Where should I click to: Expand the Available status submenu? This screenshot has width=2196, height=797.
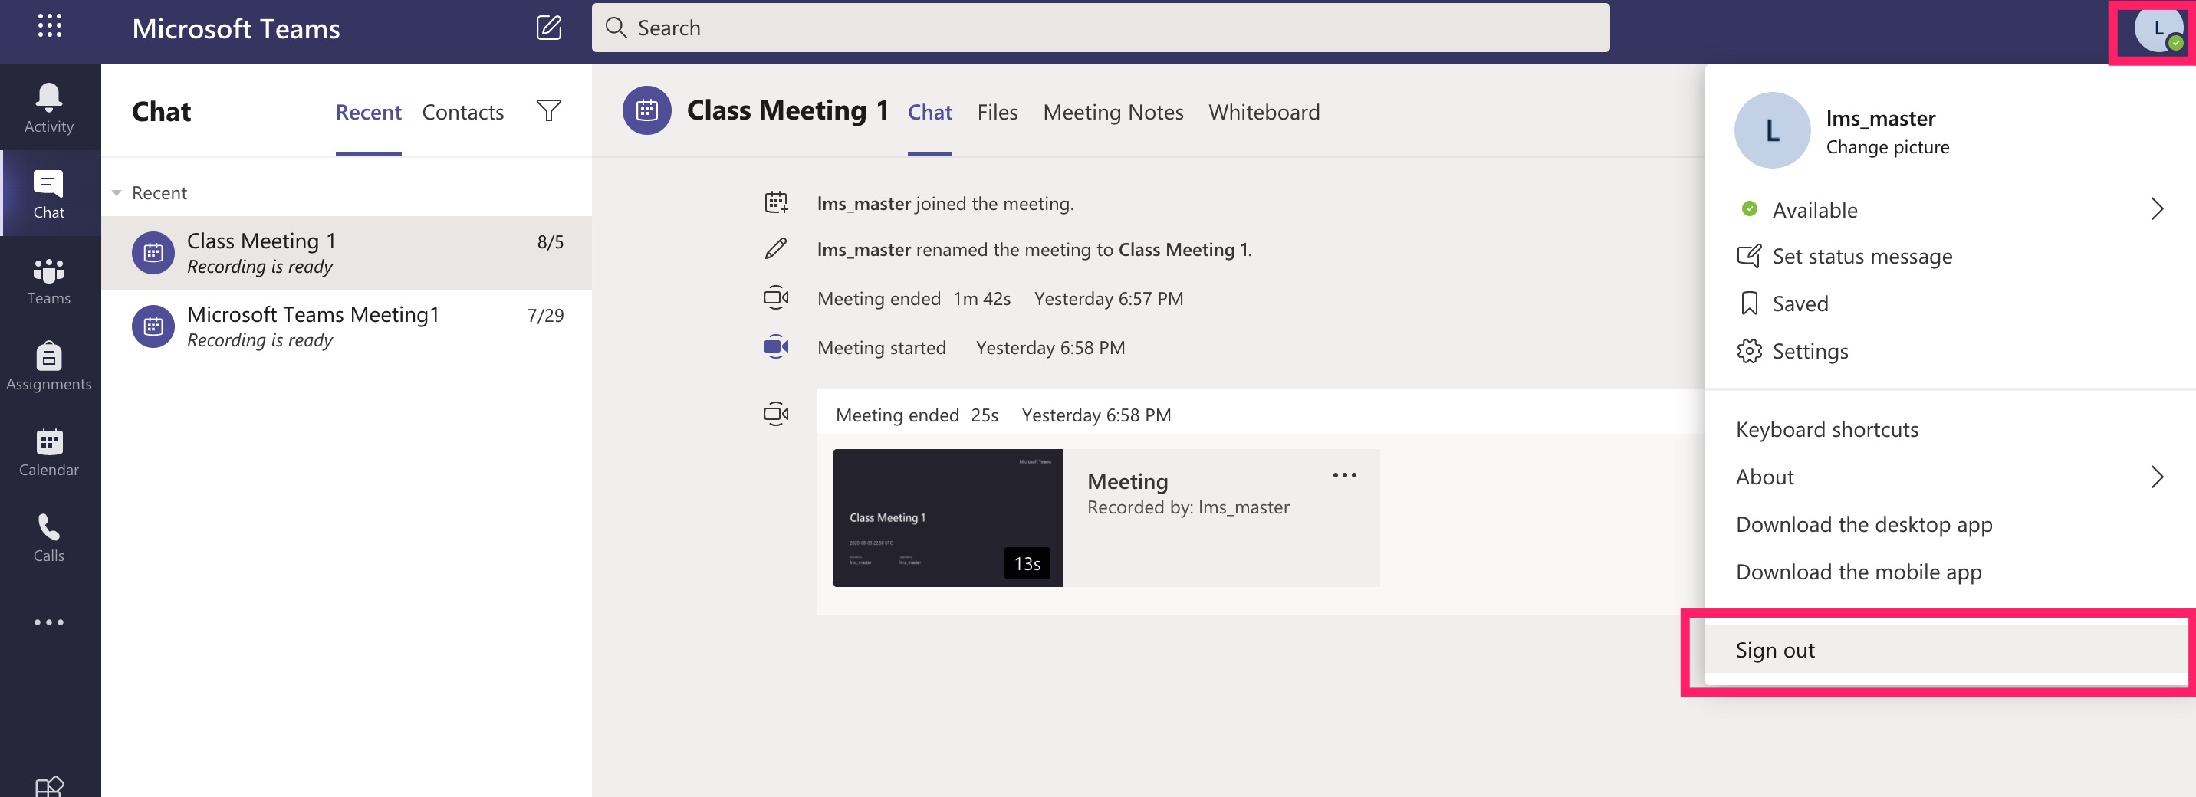click(2156, 209)
